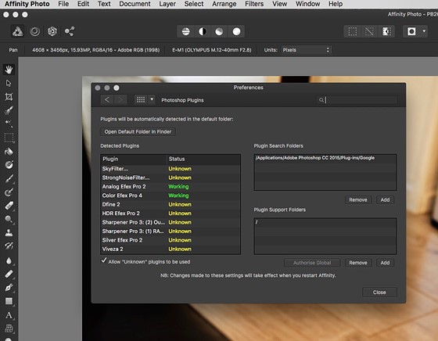Viewport: 438px width, 341px height.
Task: Click Authorise Global button
Action: click(x=312, y=263)
